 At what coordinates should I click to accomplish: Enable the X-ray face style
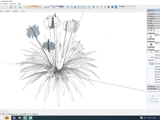click(94, 7)
